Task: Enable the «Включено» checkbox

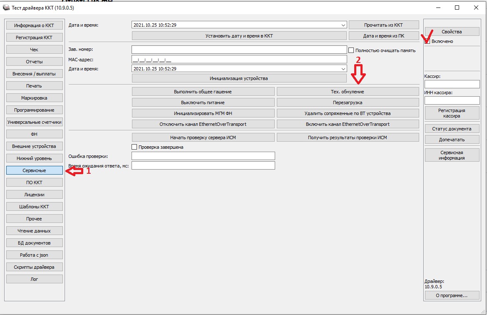Action: (427, 41)
